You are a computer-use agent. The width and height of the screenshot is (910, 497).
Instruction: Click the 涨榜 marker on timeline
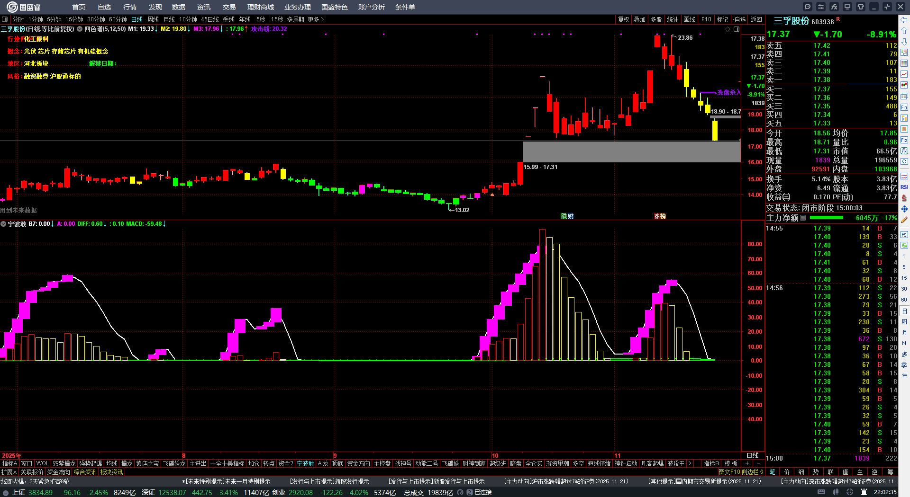[660, 216]
